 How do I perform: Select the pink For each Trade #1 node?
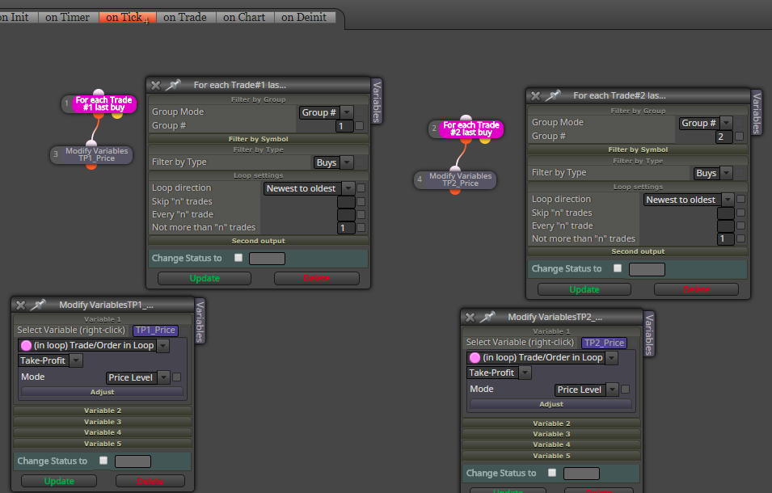tap(103, 103)
